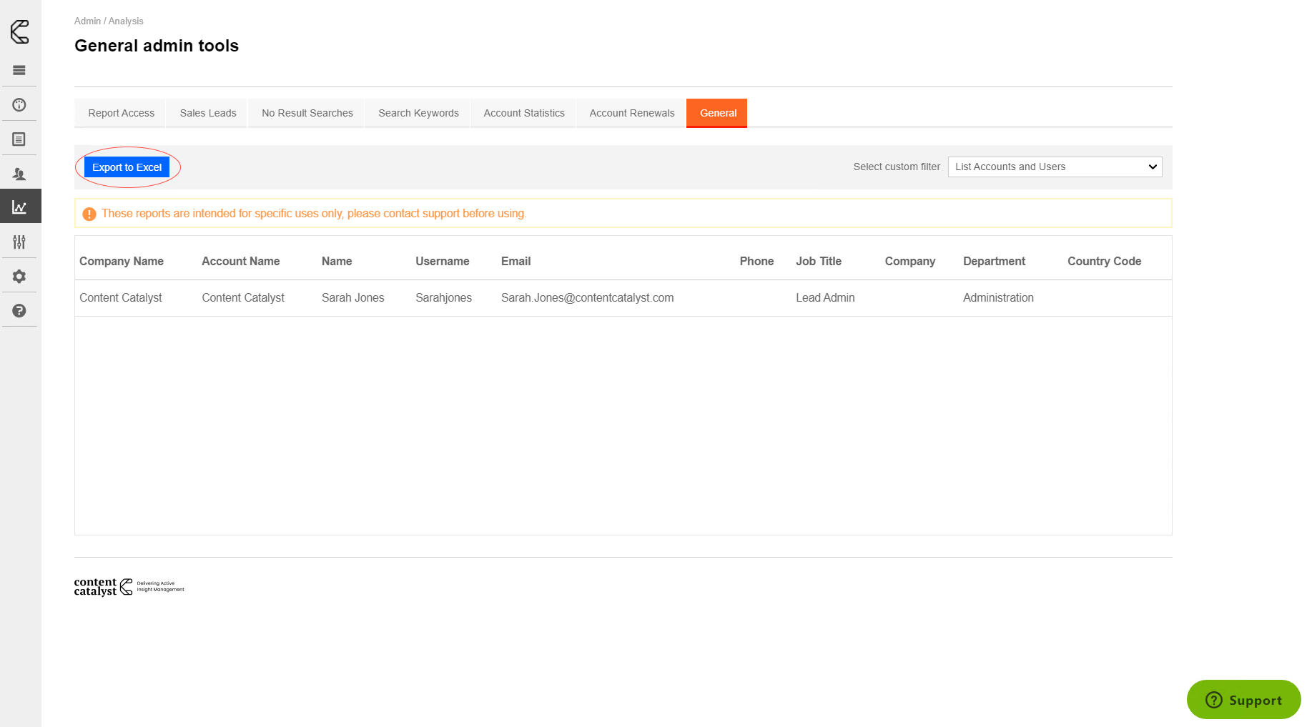Open the dashboard gauge icon

[x=19, y=105]
